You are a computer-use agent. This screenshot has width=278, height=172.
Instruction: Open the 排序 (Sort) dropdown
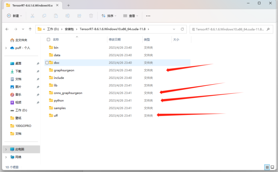[109, 16]
